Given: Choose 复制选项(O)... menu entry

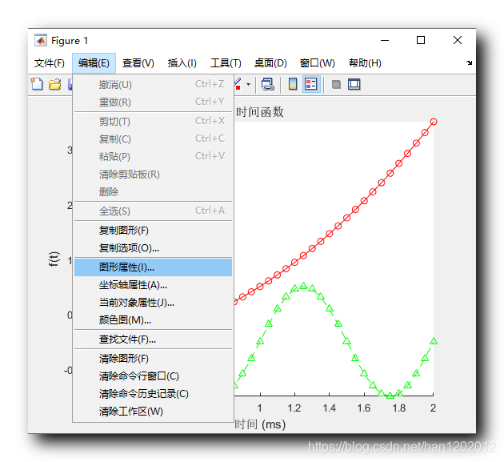Looking at the screenshot, I should [x=153, y=248].
